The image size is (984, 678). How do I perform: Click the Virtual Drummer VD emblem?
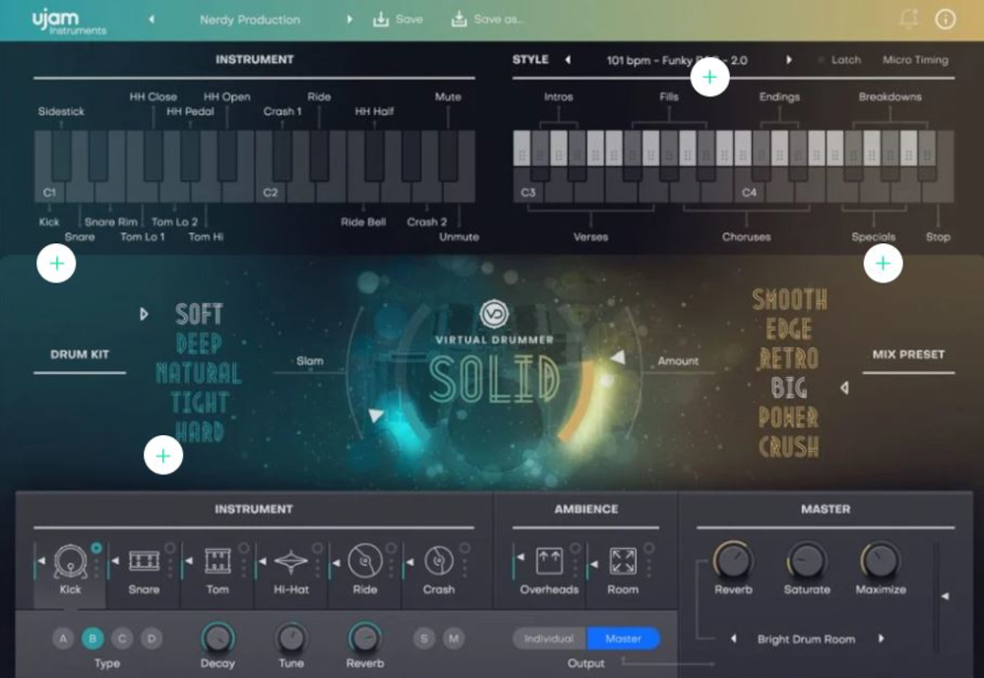[494, 313]
